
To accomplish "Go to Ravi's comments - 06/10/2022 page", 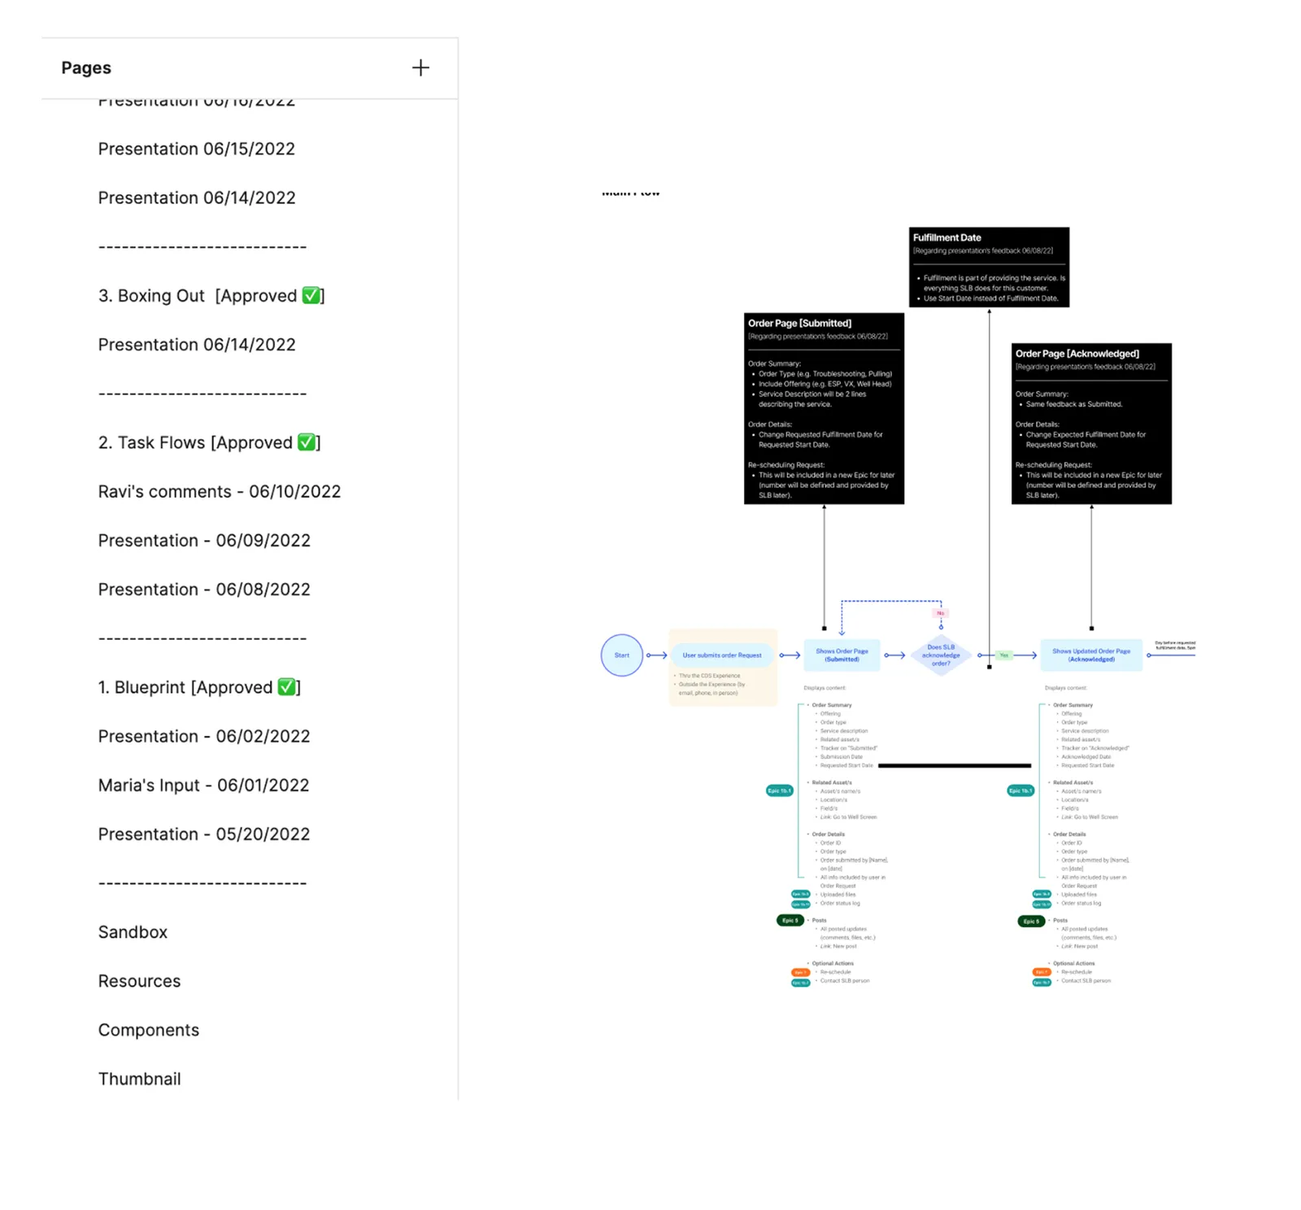I will pyautogui.click(x=220, y=492).
